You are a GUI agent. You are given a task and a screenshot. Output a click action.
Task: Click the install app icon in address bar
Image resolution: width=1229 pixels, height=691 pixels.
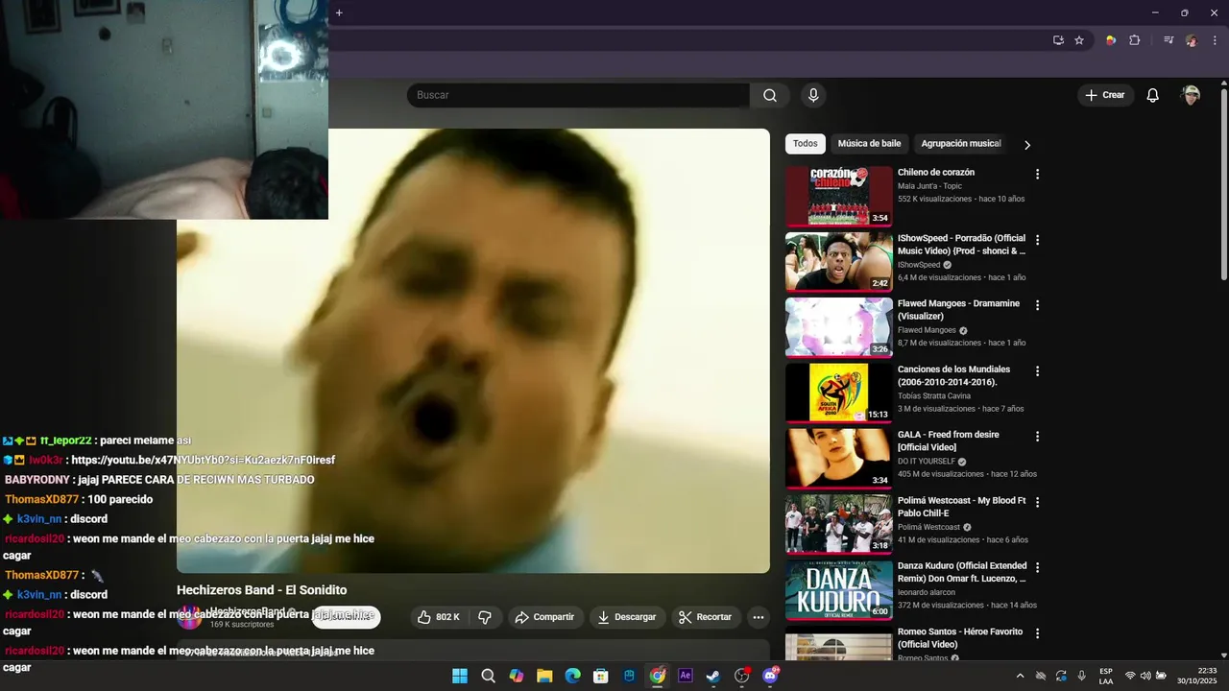1058,40
